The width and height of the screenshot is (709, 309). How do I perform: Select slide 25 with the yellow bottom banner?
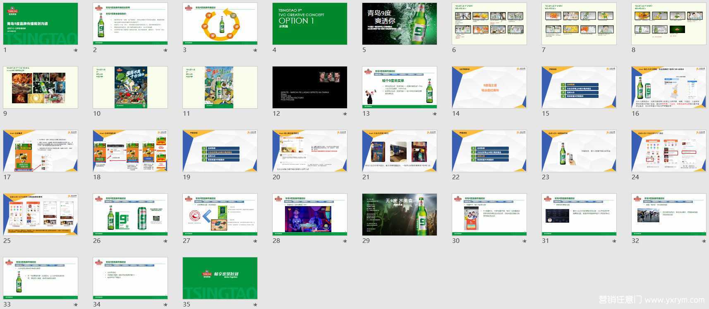click(41, 215)
